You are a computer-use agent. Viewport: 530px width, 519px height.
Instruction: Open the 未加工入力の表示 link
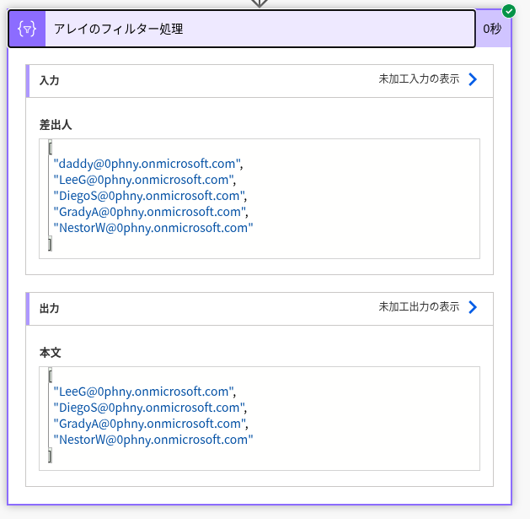point(419,78)
